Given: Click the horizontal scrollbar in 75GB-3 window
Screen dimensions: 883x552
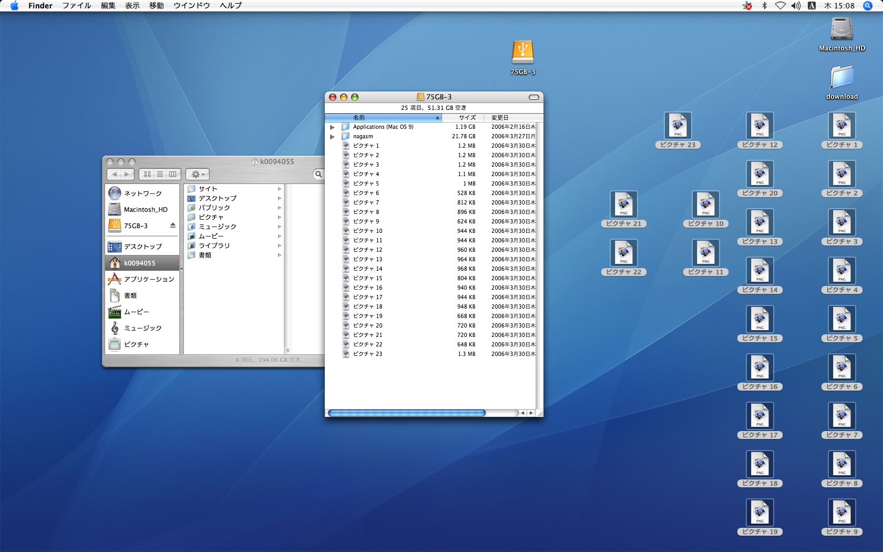Looking at the screenshot, I should (x=406, y=413).
